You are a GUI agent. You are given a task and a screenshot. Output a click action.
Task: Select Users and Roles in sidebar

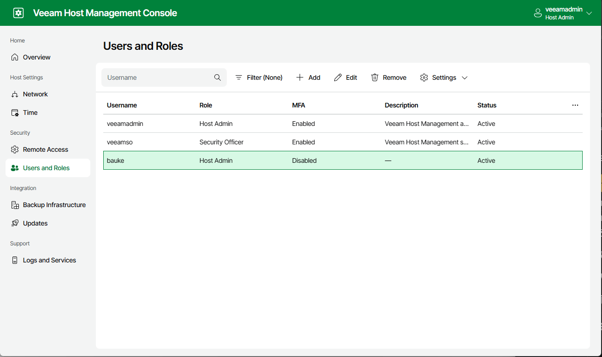pos(48,168)
